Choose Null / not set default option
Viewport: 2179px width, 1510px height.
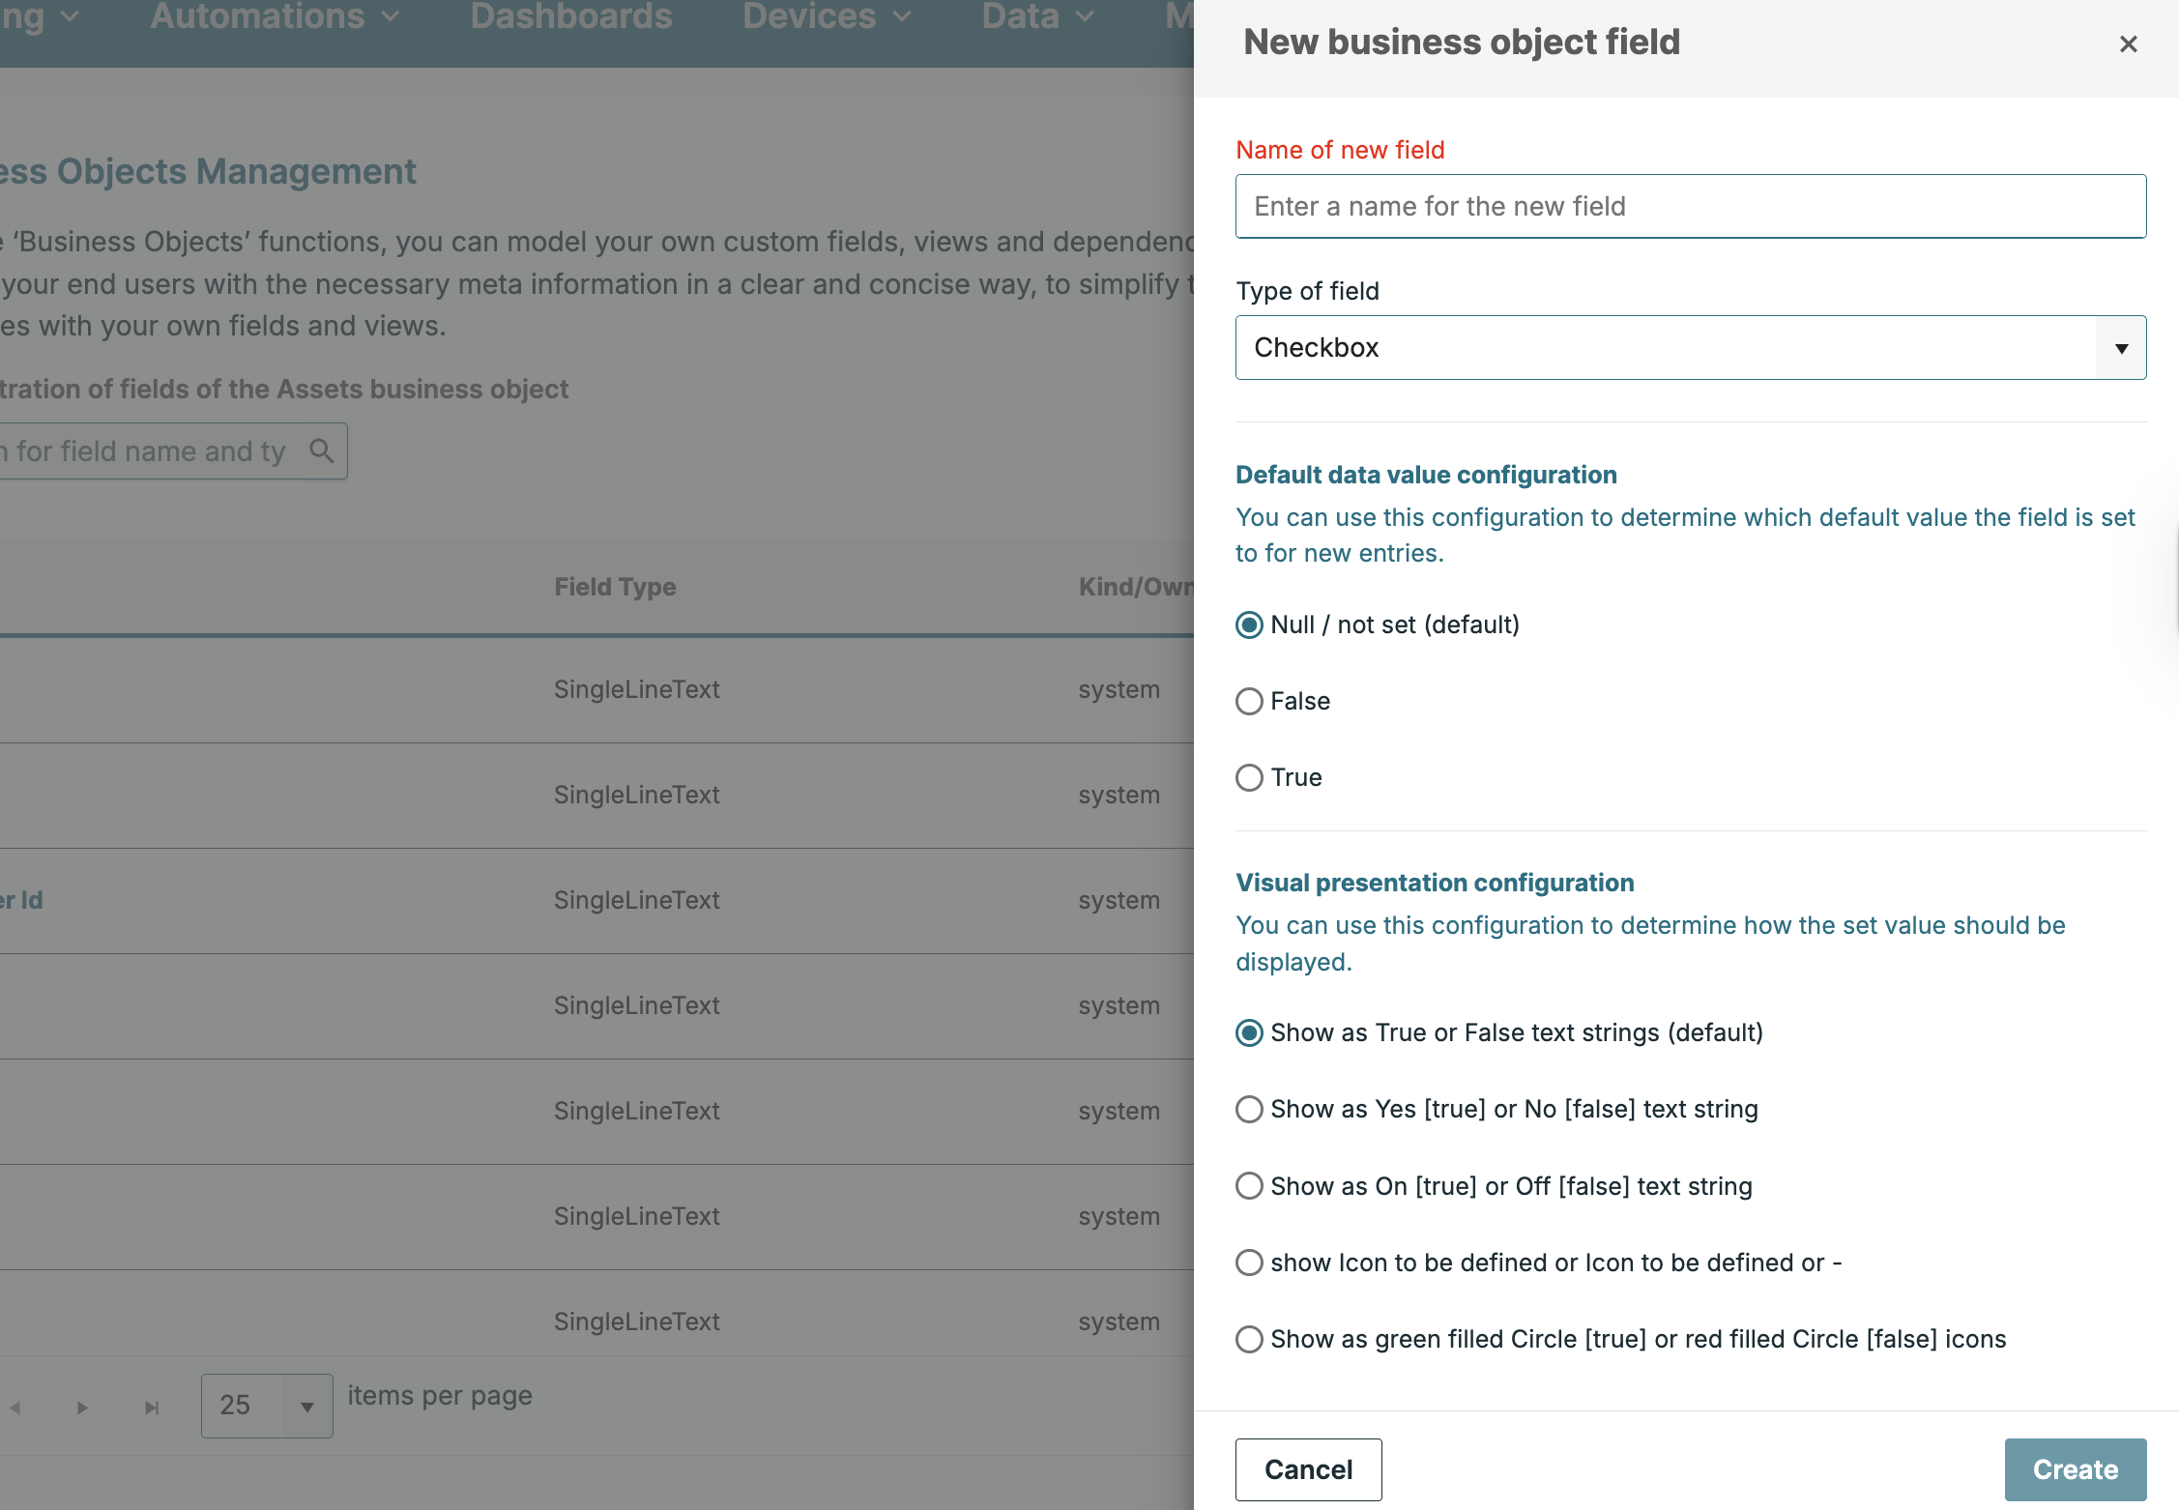pyautogui.click(x=1249, y=624)
